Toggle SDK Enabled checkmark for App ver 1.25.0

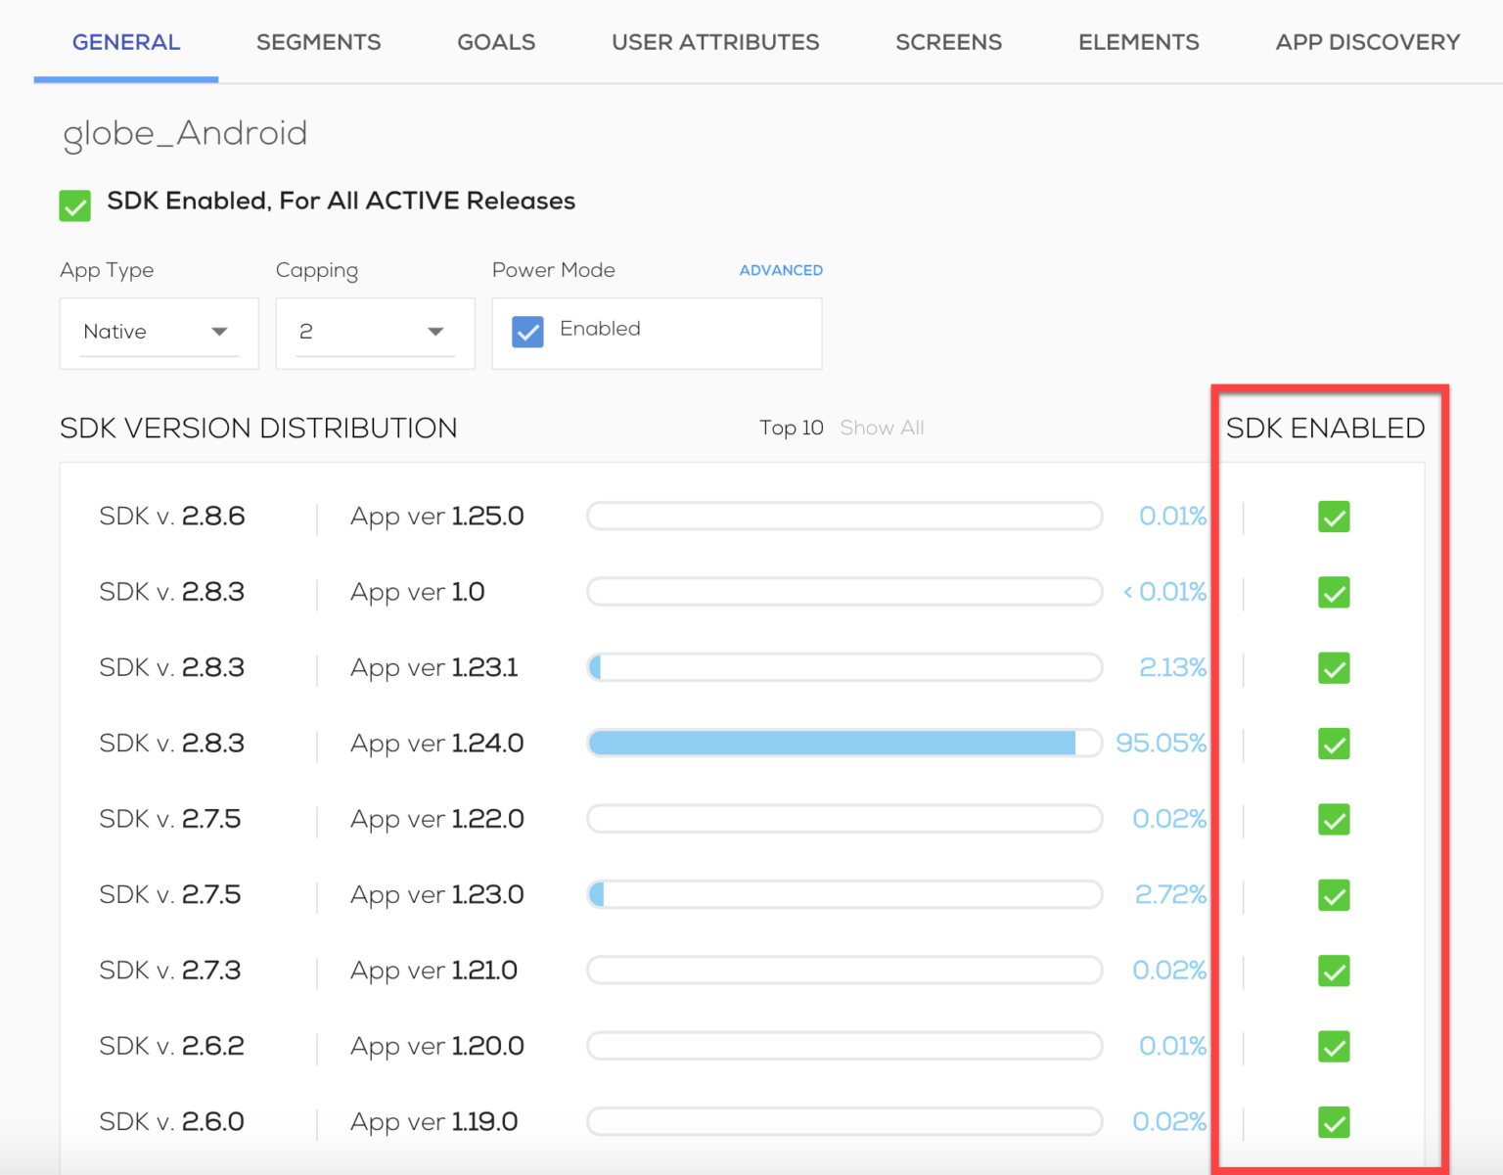point(1333,517)
